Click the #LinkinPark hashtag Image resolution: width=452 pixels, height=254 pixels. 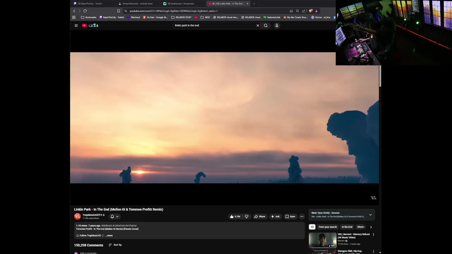coord(119,226)
